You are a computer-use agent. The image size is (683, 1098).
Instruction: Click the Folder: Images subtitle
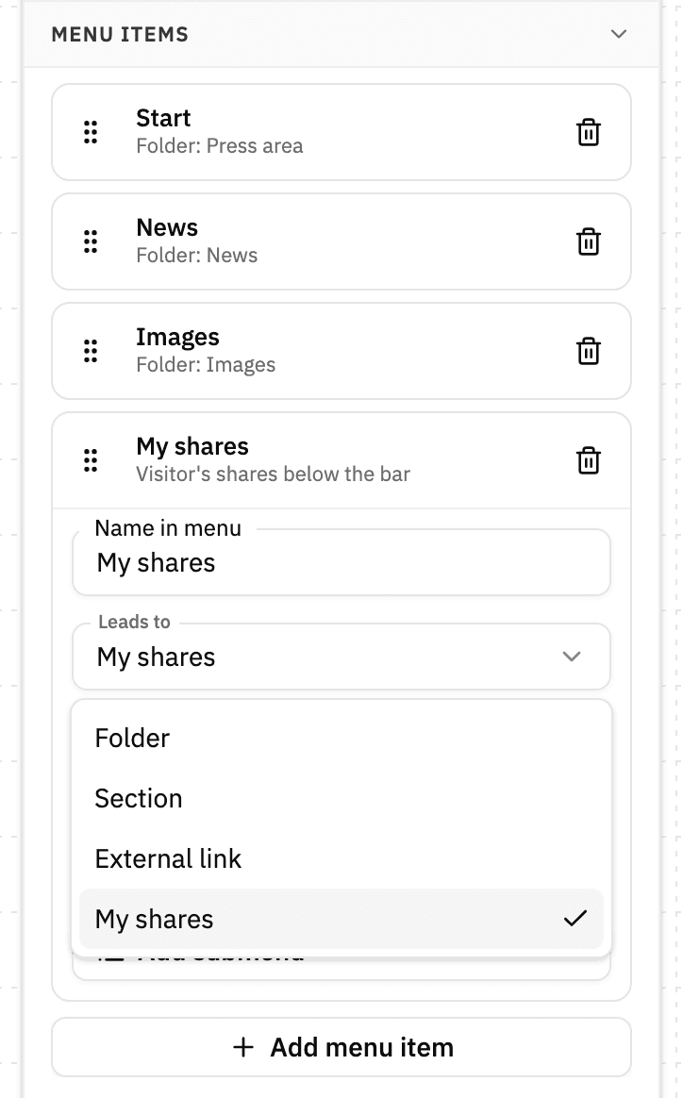[206, 365]
